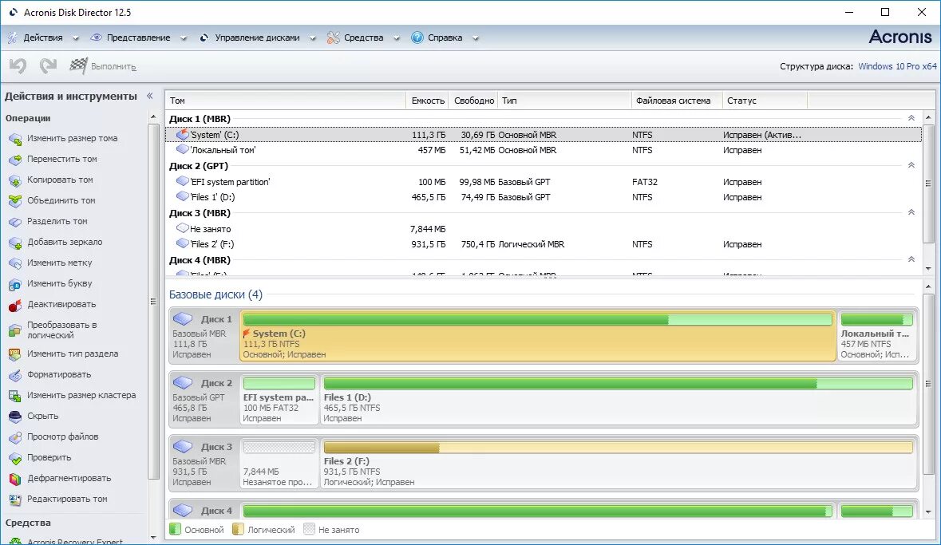This screenshot has width=941, height=545.
Task: Select the Не занято row in list
Action: [x=544, y=229]
